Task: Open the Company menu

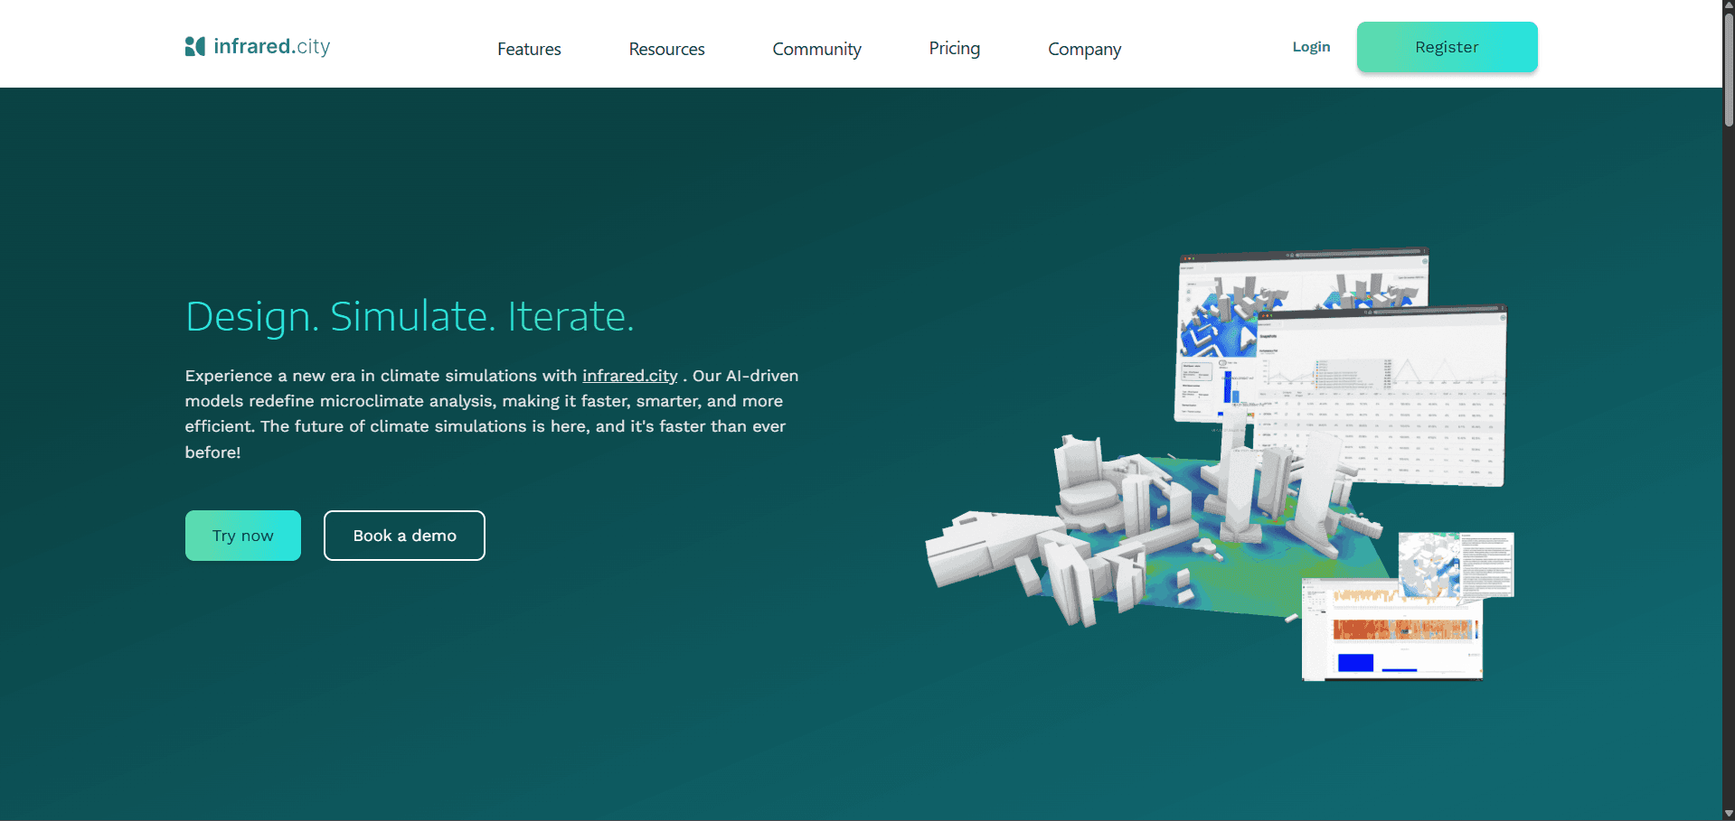Action: coord(1084,49)
